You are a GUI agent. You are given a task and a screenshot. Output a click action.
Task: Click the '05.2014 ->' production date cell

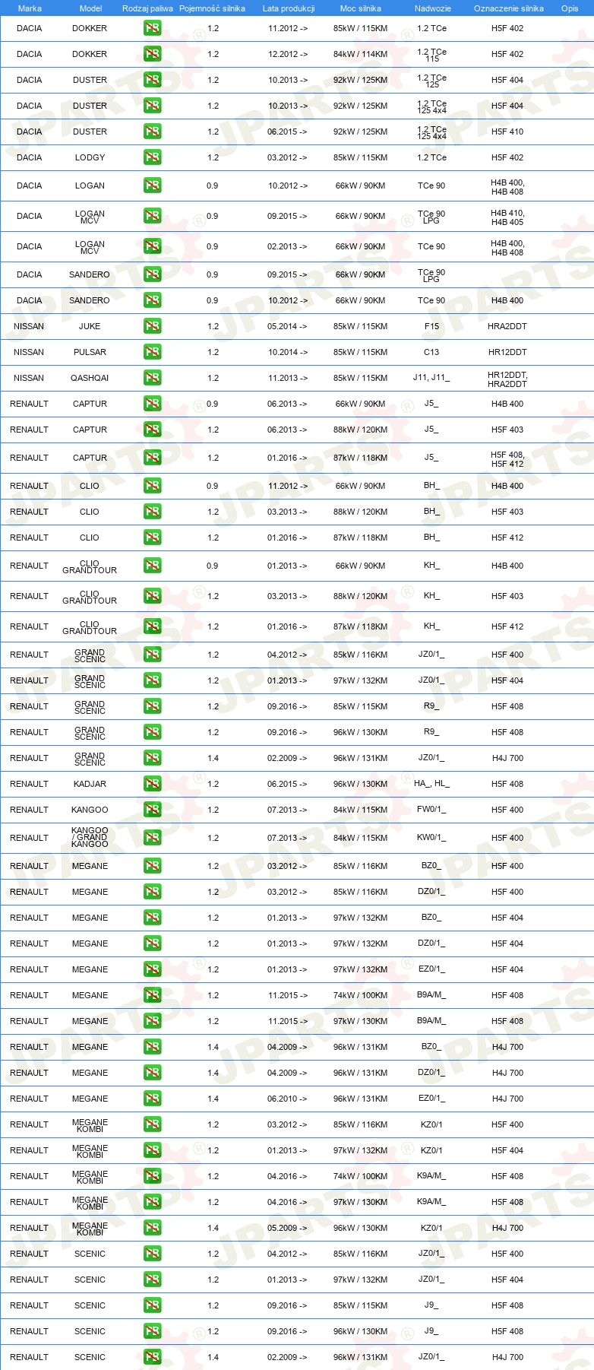coord(287,326)
